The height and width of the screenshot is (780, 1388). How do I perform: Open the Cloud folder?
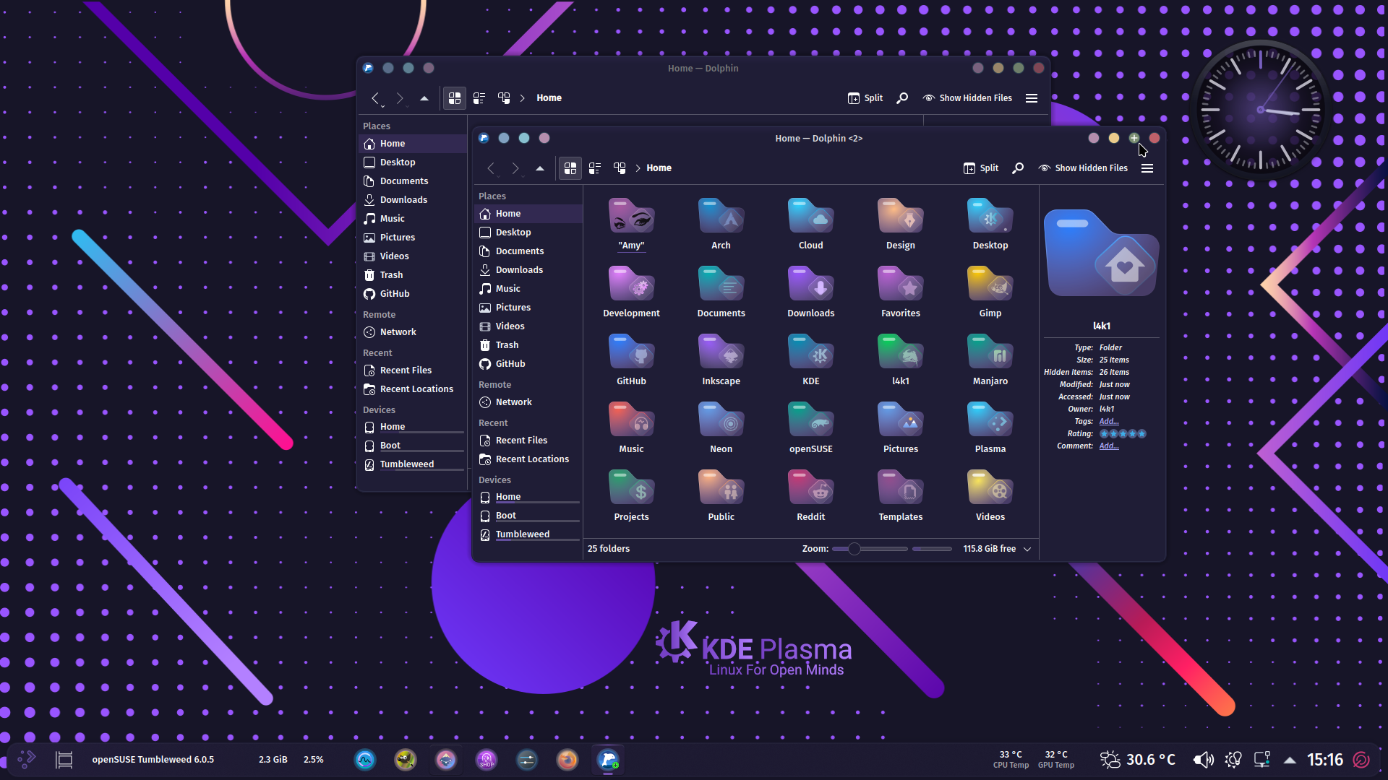[810, 224]
